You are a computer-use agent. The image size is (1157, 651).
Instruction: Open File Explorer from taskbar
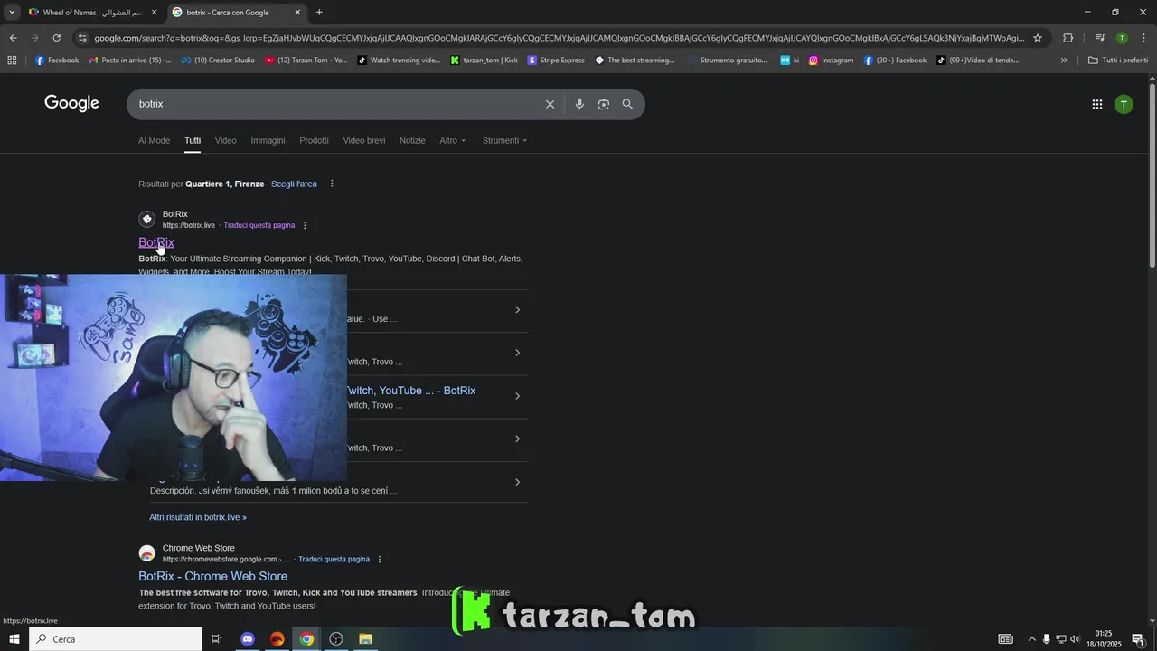(x=365, y=639)
